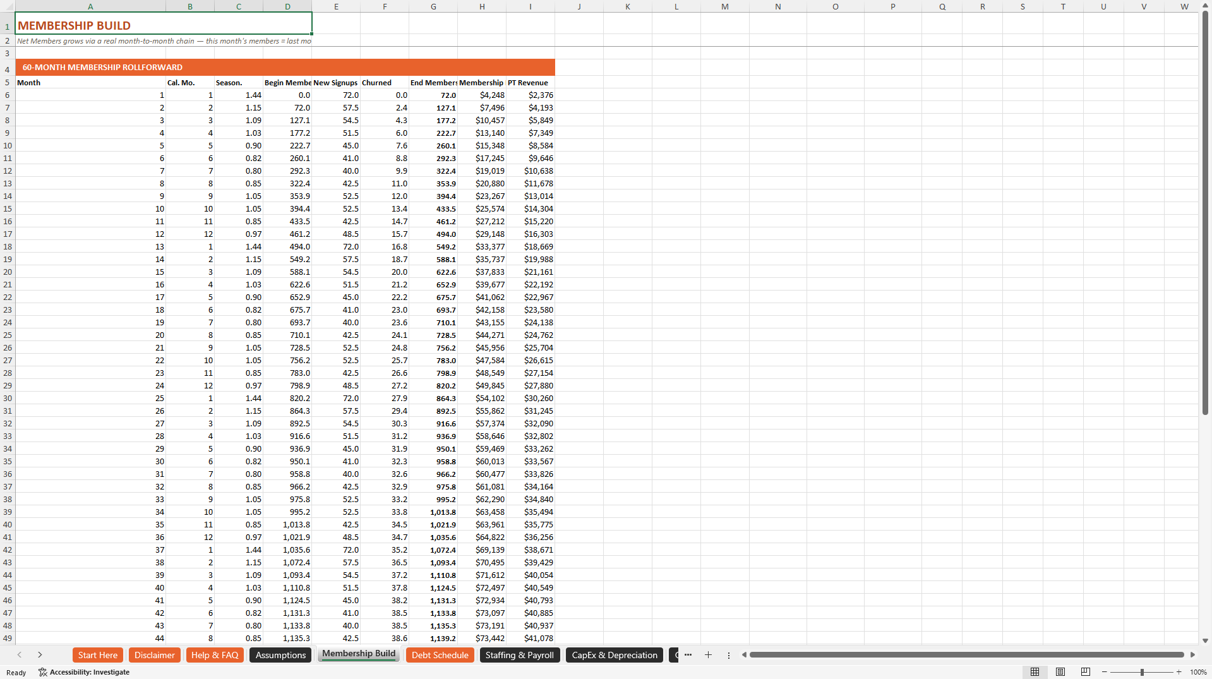This screenshot has height=679, width=1212.
Task: Navigate to previous sheet tab arrow
Action: 20,655
